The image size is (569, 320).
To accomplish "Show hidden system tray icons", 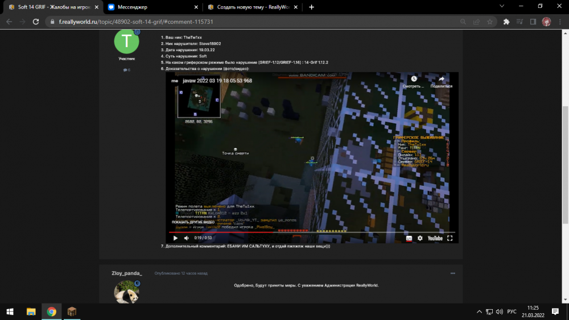I will pos(479,311).
